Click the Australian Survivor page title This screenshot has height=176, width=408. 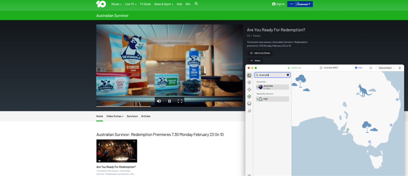coord(112,16)
